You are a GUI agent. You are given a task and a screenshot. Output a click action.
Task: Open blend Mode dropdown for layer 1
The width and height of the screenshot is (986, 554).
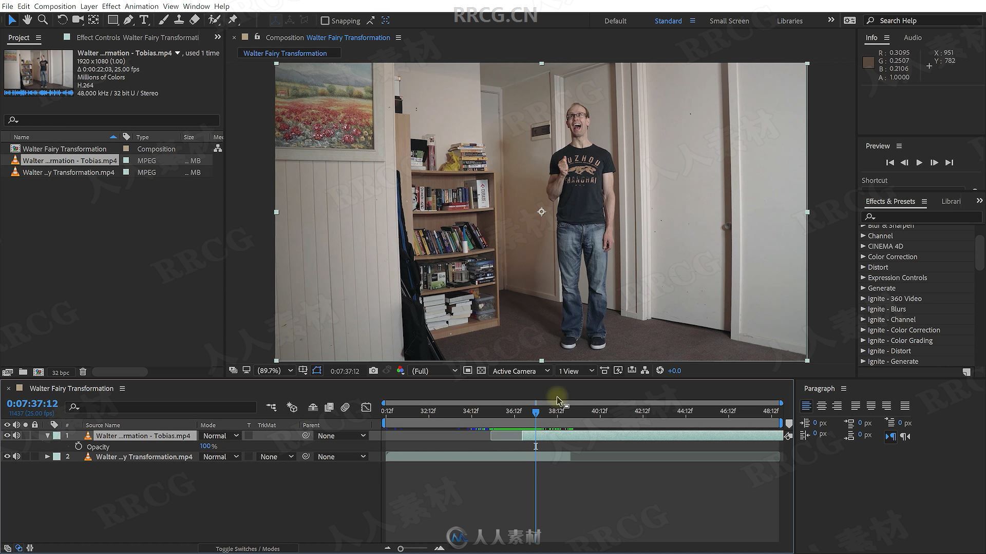[x=220, y=436]
